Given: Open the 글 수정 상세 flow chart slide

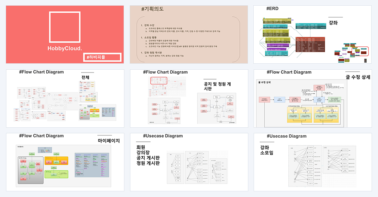Looking at the screenshot, I should point(313,98).
